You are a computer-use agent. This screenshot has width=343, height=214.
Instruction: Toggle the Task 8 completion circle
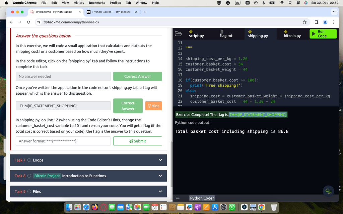click(29, 176)
